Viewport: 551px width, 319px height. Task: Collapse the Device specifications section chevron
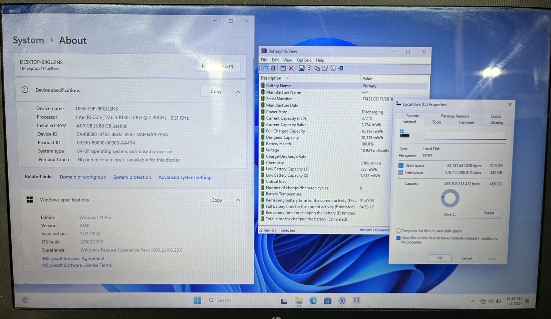[238, 91]
